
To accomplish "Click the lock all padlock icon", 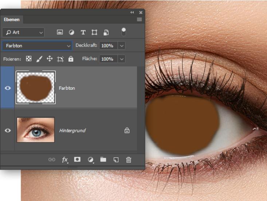I will 71,59.
